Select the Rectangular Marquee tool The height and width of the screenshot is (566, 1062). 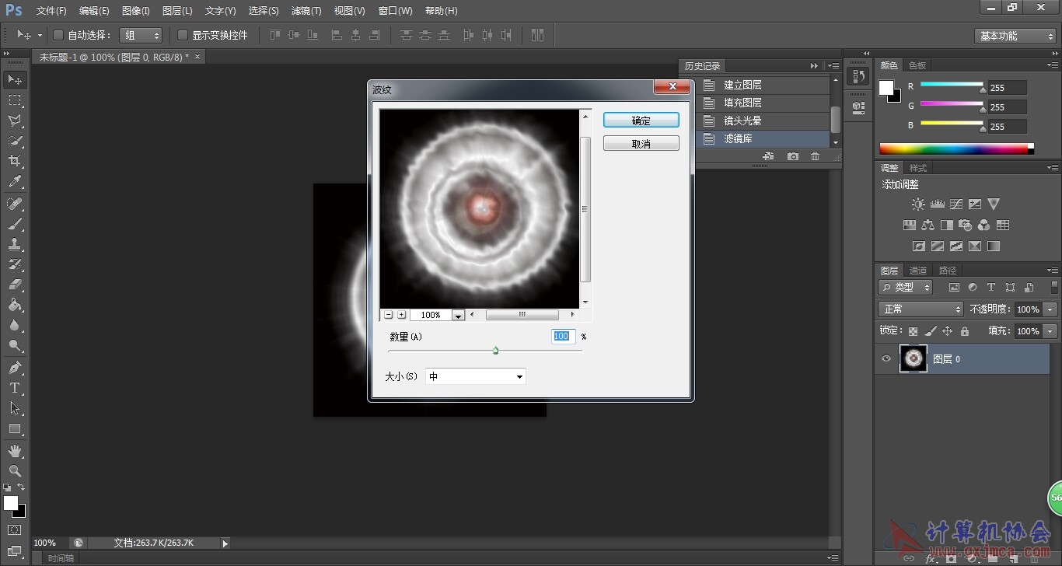coord(15,100)
